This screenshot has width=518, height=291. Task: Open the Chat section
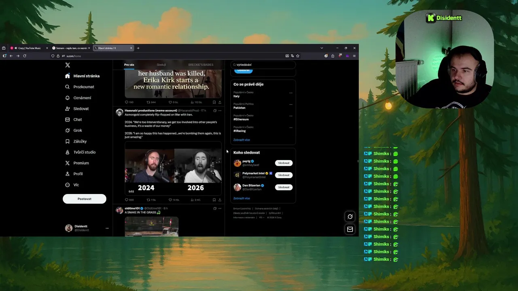tap(74, 120)
